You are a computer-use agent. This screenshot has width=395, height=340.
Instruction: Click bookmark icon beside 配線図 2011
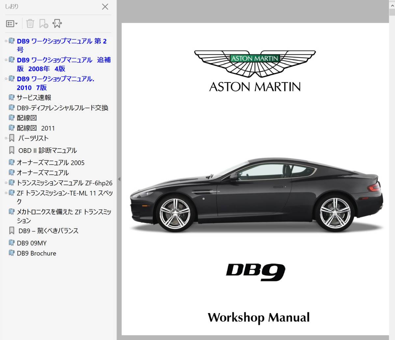(12, 128)
